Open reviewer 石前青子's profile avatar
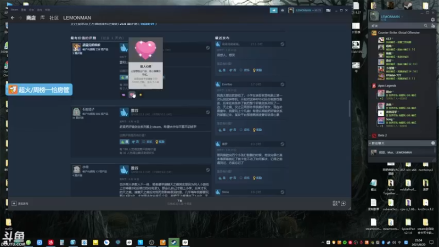 point(76,112)
